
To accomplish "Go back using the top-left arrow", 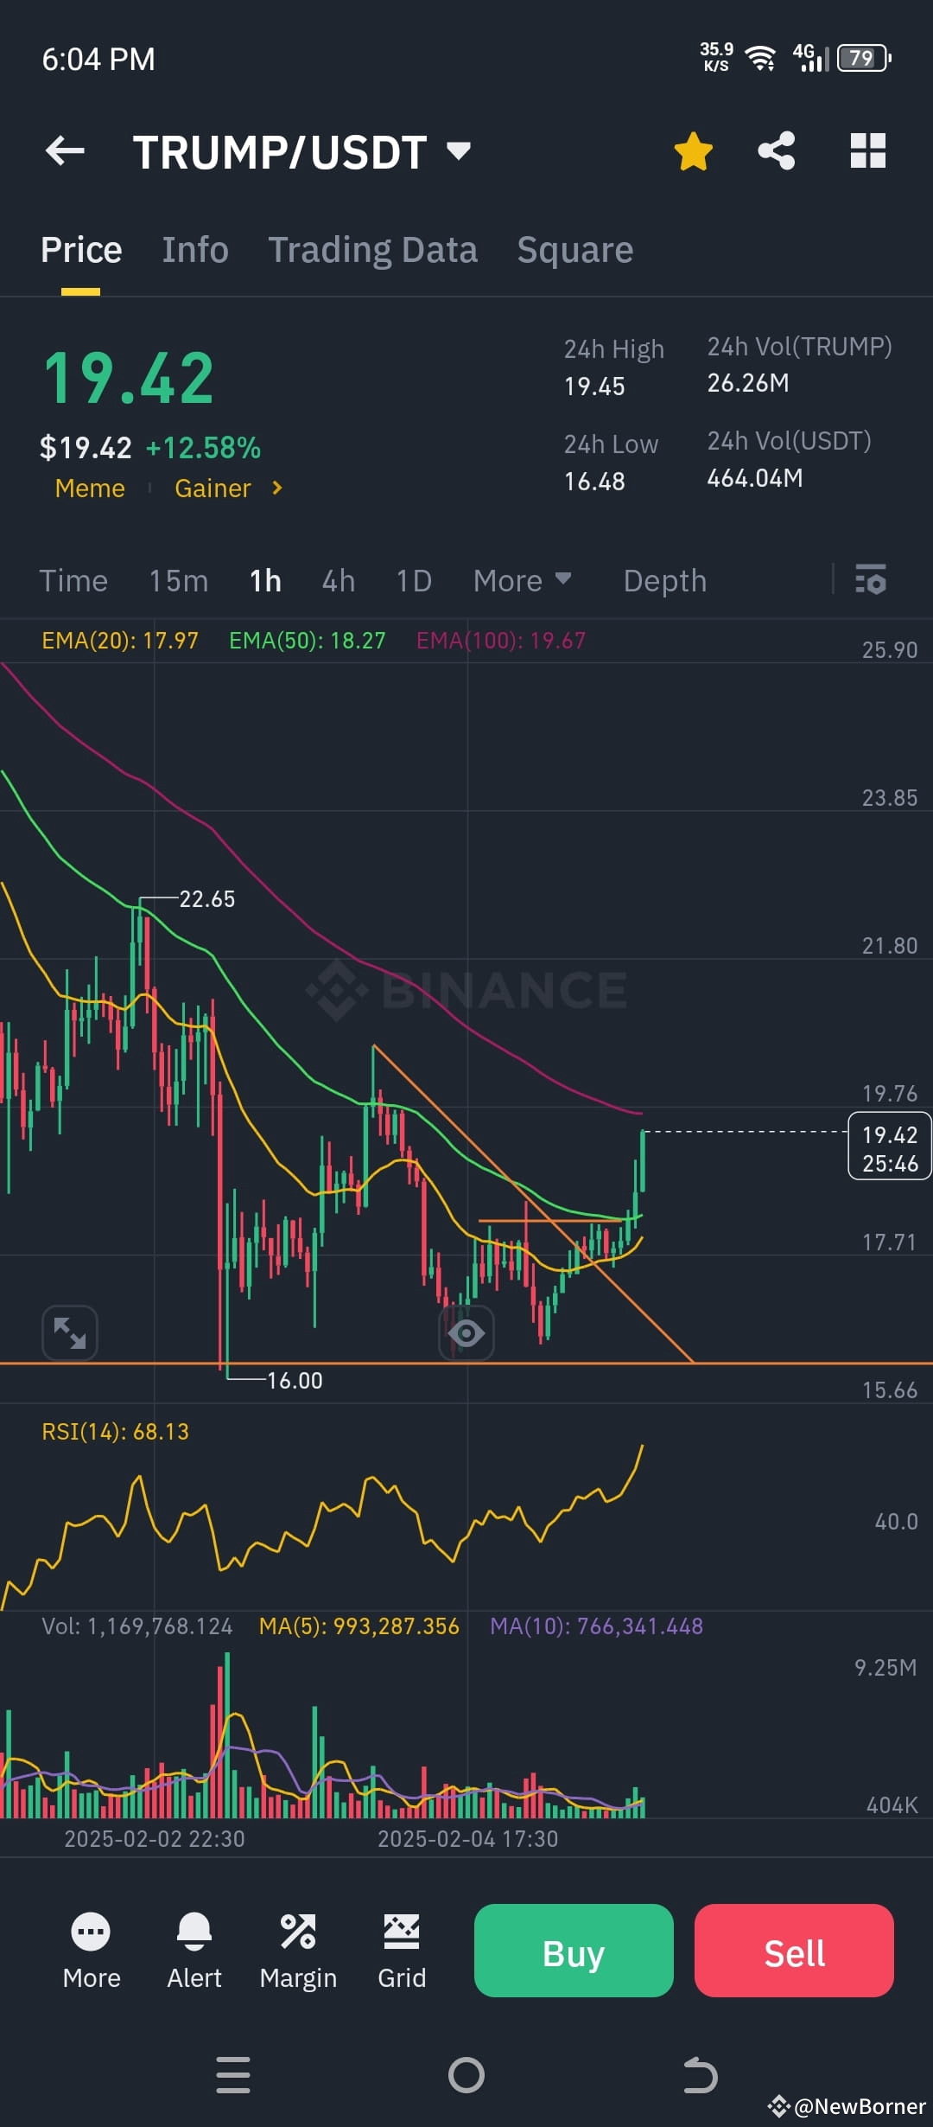I will (65, 151).
